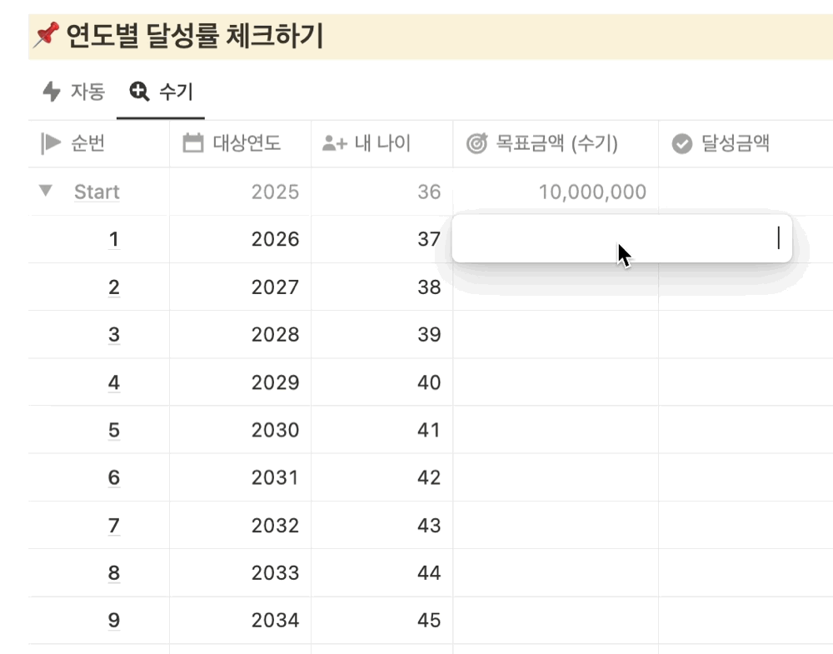The width and height of the screenshot is (833, 654).
Task: Click the magnifier icon of 수기 tab
Action: (x=139, y=92)
